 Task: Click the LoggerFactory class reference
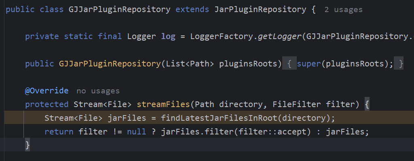[x=222, y=36]
